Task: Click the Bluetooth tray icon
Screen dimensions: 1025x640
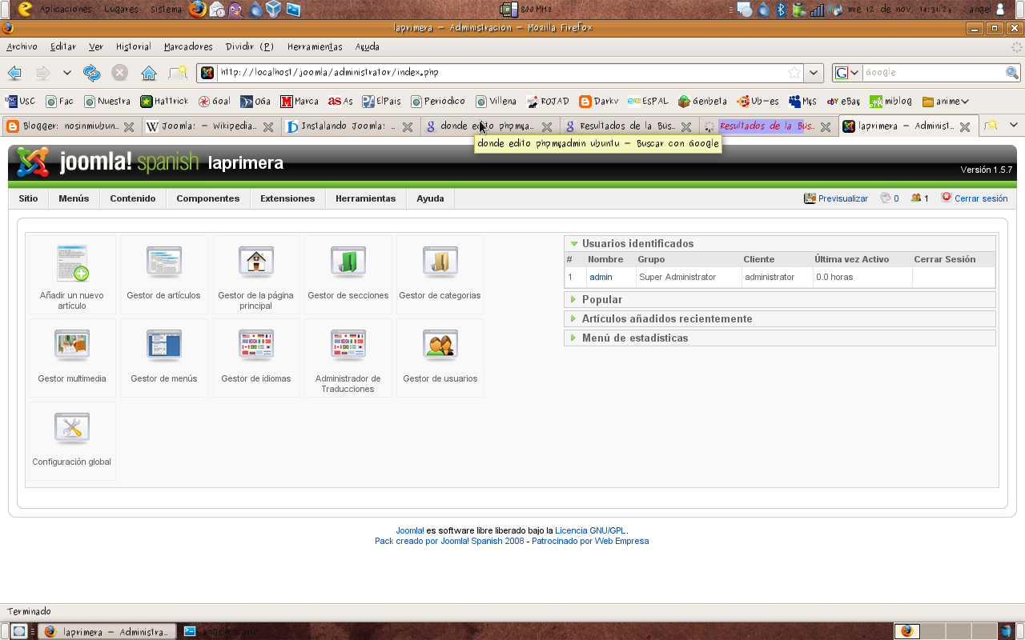Action: tap(781, 10)
